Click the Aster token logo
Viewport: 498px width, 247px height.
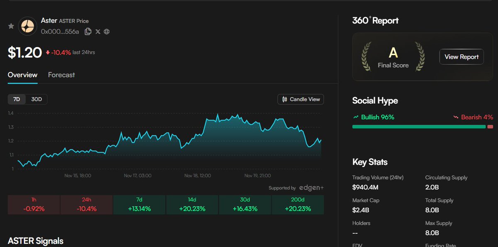[x=27, y=26]
